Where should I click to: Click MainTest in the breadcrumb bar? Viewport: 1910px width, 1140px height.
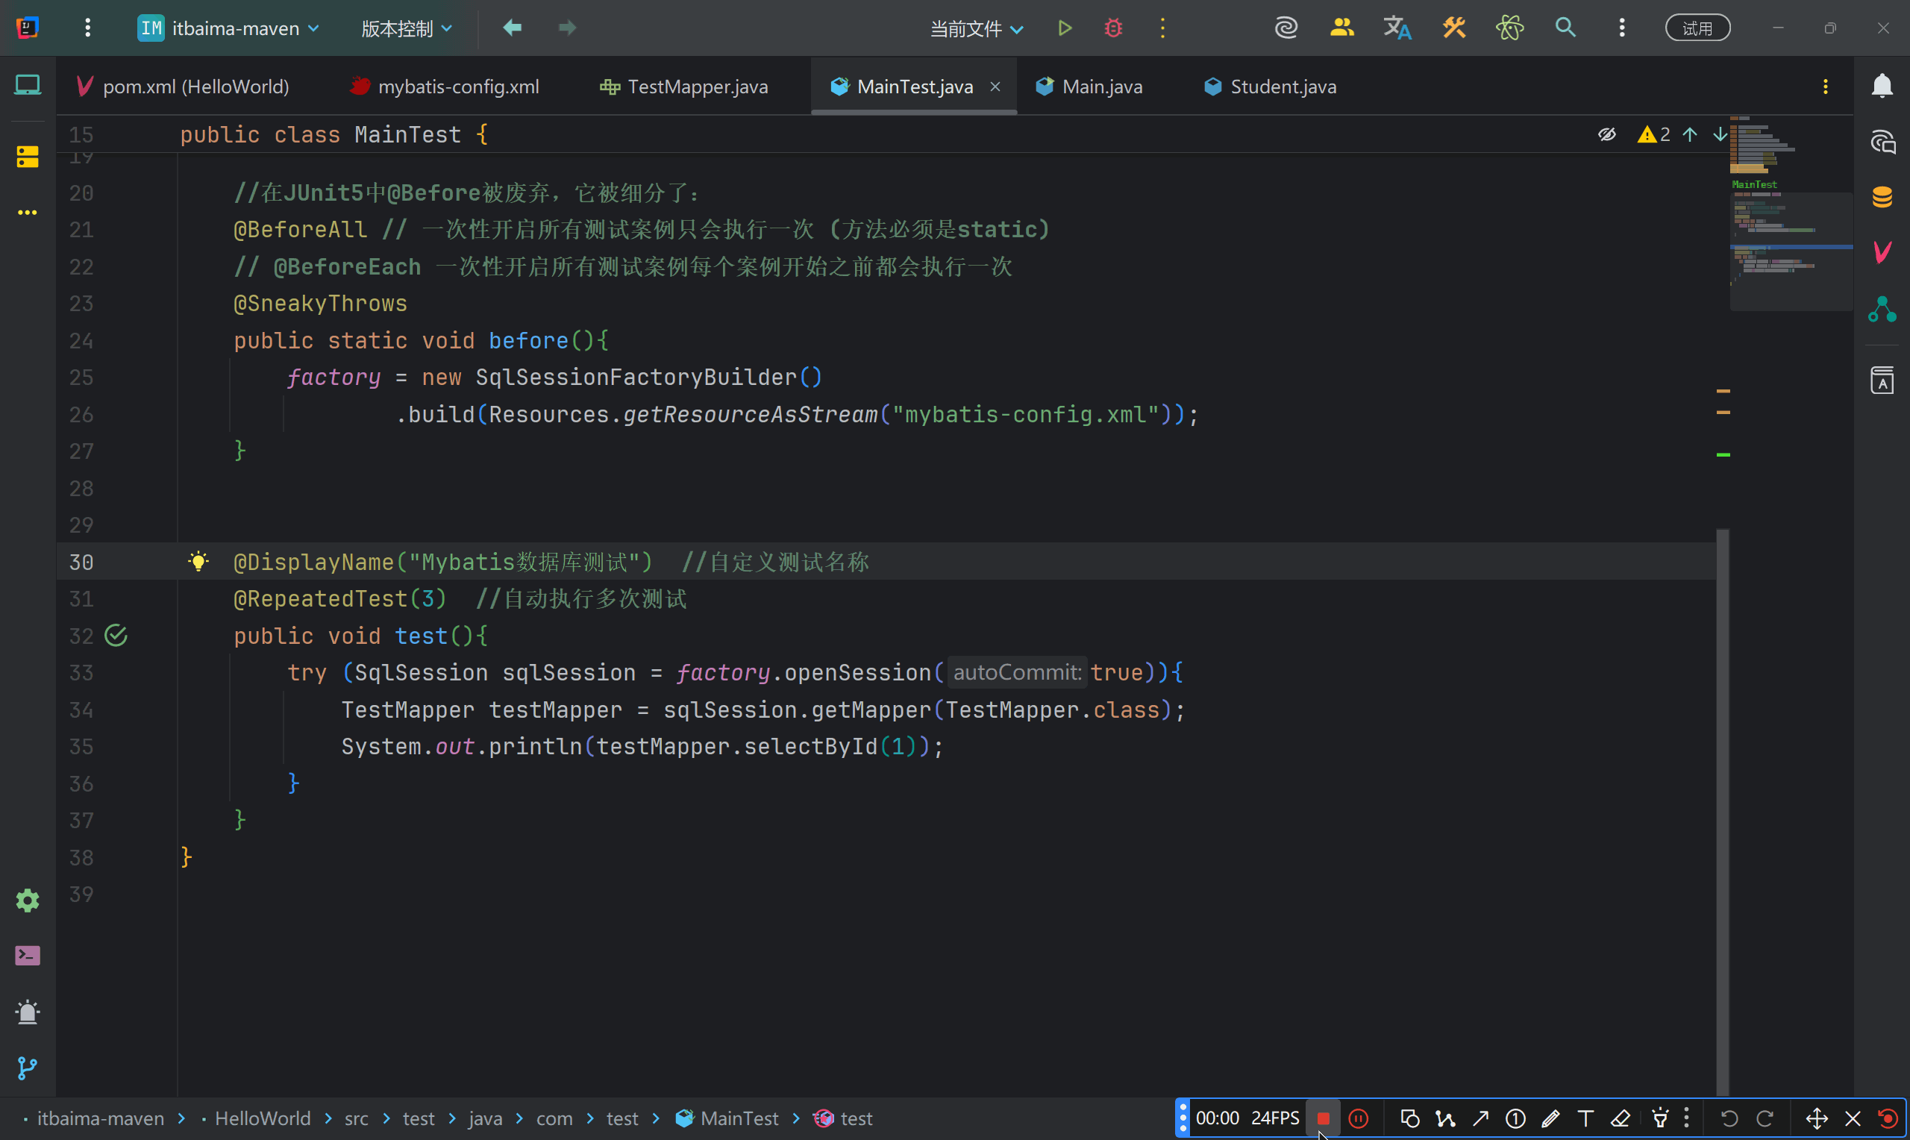[738, 1118]
